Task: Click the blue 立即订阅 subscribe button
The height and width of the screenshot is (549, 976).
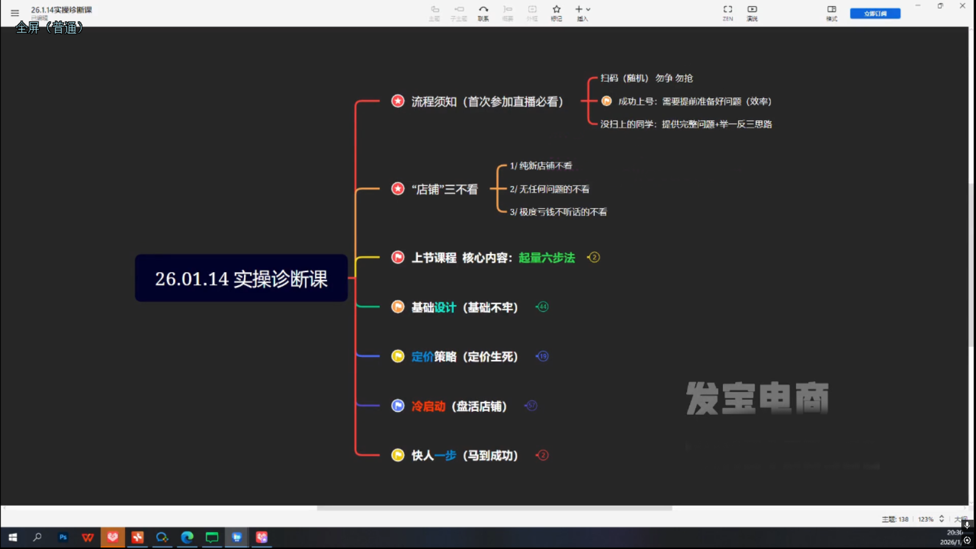Action: coord(875,13)
